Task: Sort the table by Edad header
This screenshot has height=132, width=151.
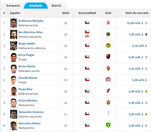Action: click(x=66, y=13)
